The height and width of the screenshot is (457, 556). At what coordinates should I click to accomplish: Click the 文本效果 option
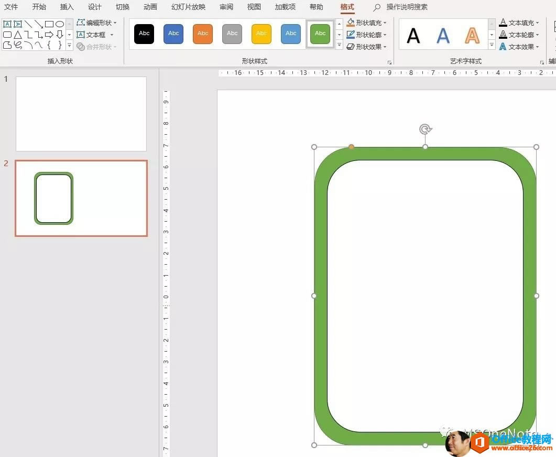coord(521,46)
